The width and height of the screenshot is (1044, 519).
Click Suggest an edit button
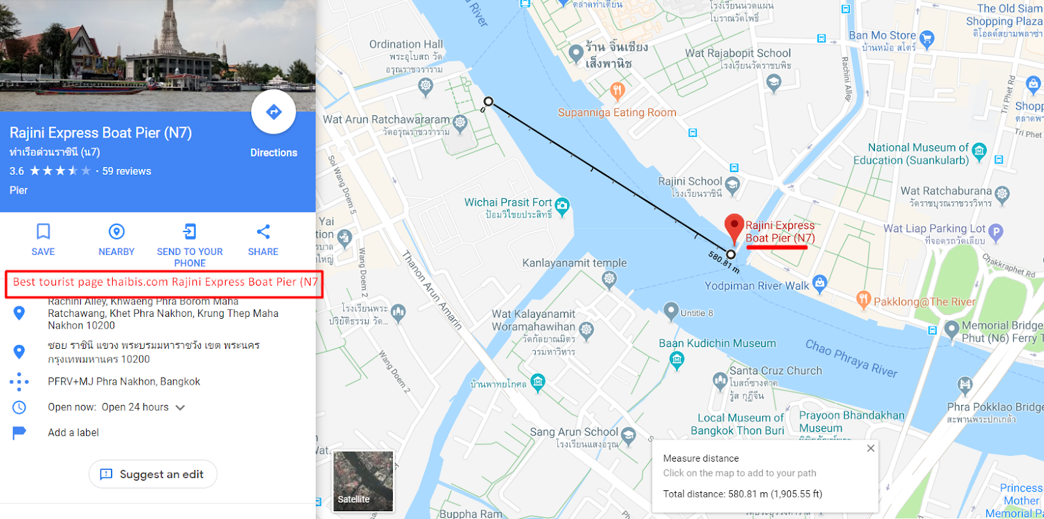153,474
